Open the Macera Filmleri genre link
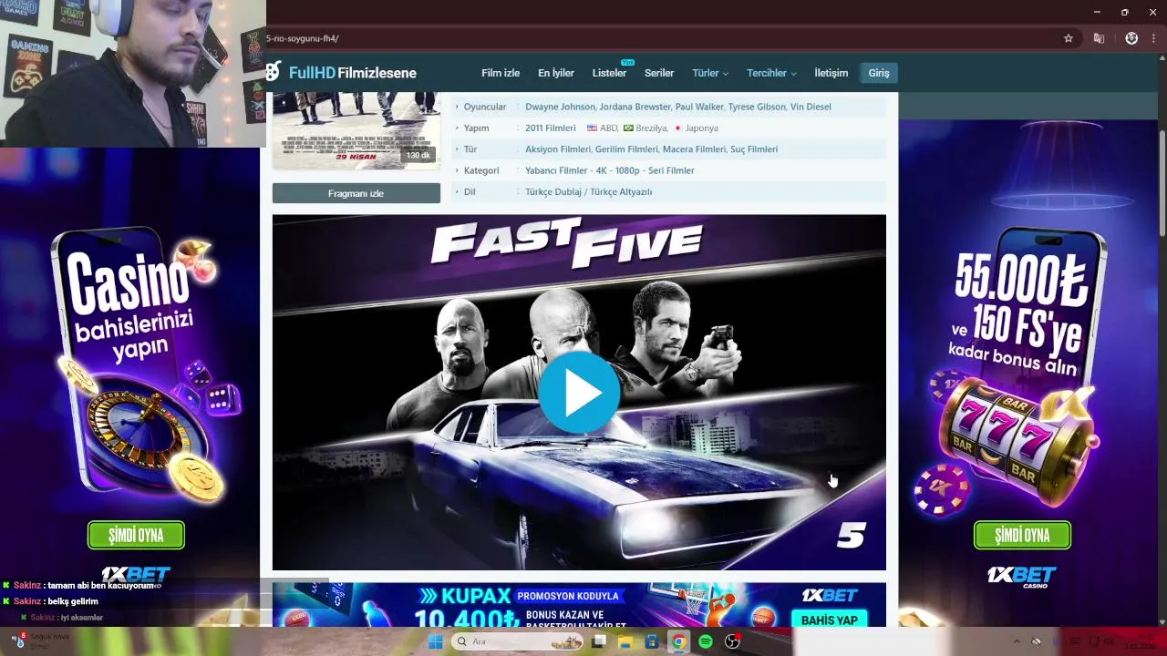Screen dimensions: 1167x656 coord(695,149)
